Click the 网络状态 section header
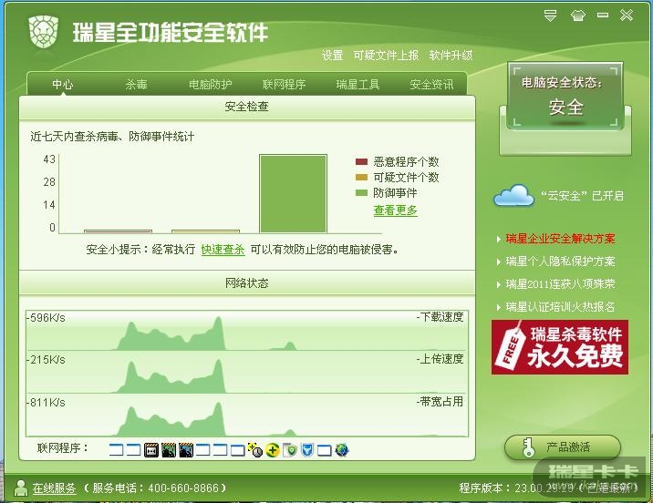This screenshot has width=653, height=503. (x=247, y=283)
